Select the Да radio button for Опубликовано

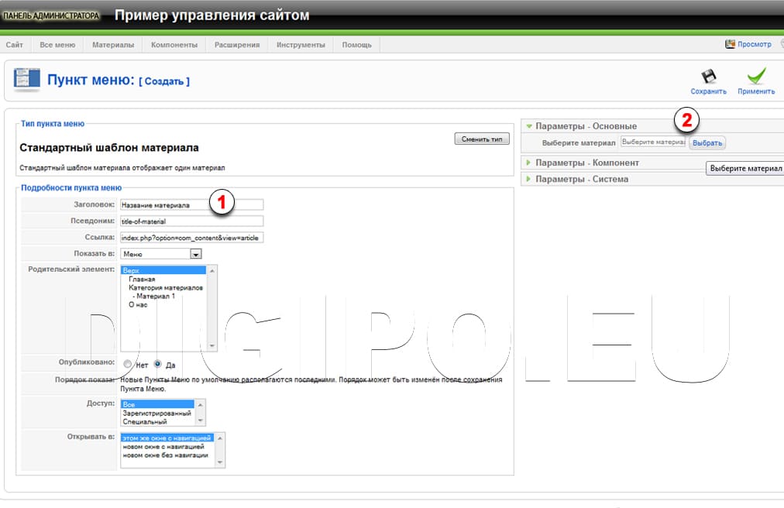[158, 364]
